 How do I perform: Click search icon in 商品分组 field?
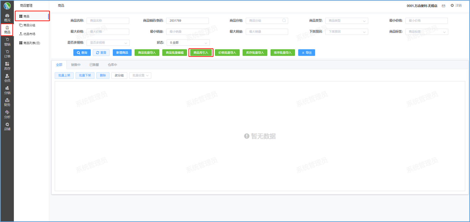(x=284, y=21)
